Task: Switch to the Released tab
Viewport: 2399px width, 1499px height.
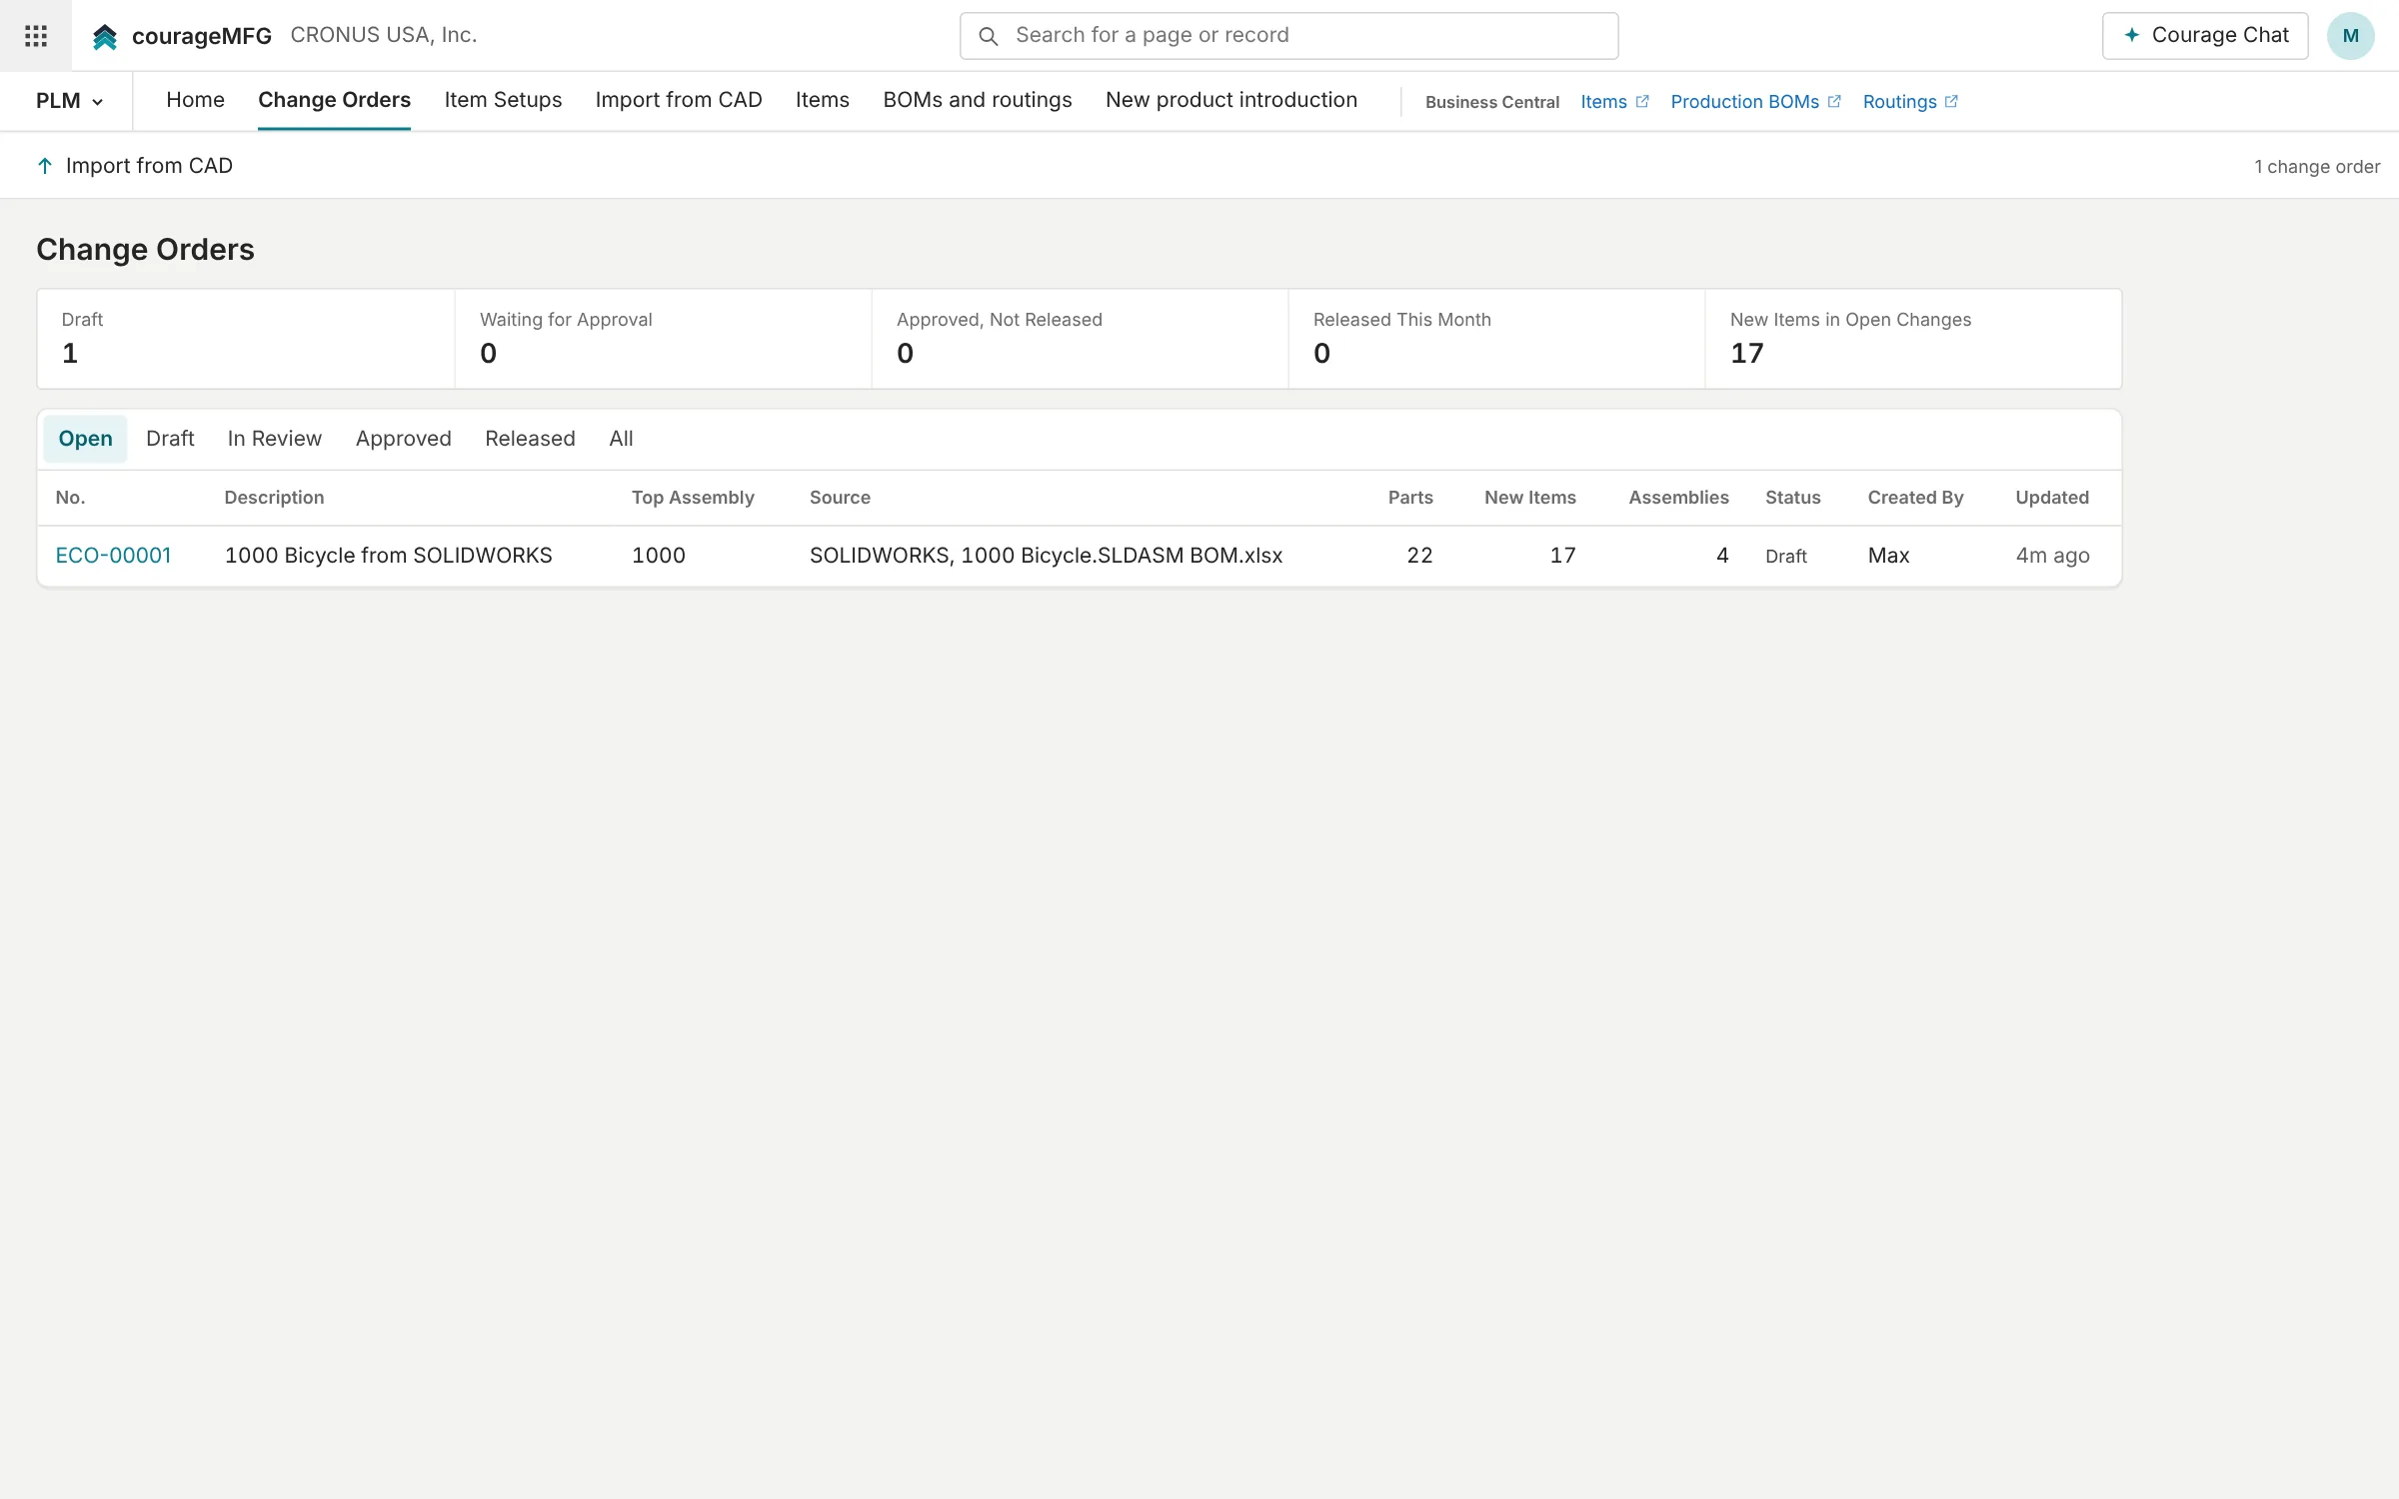Action: point(530,439)
